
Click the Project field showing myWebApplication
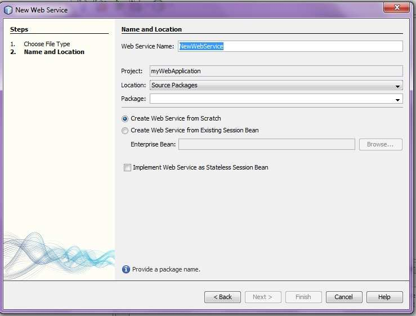tap(276, 71)
